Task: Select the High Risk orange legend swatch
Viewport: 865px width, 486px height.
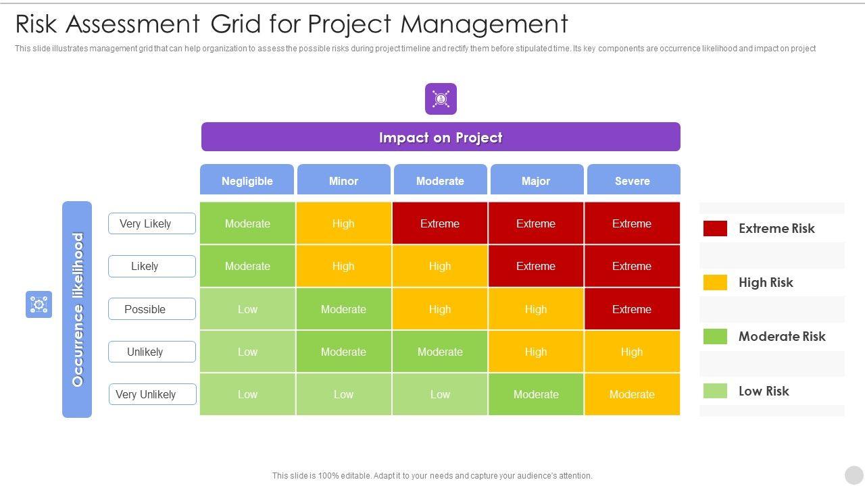Action: (x=715, y=282)
